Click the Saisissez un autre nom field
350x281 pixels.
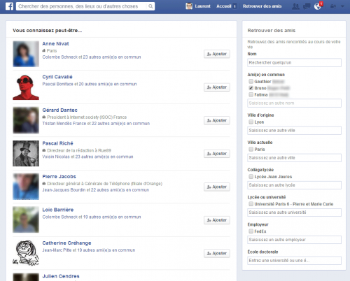tap(294, 103)
